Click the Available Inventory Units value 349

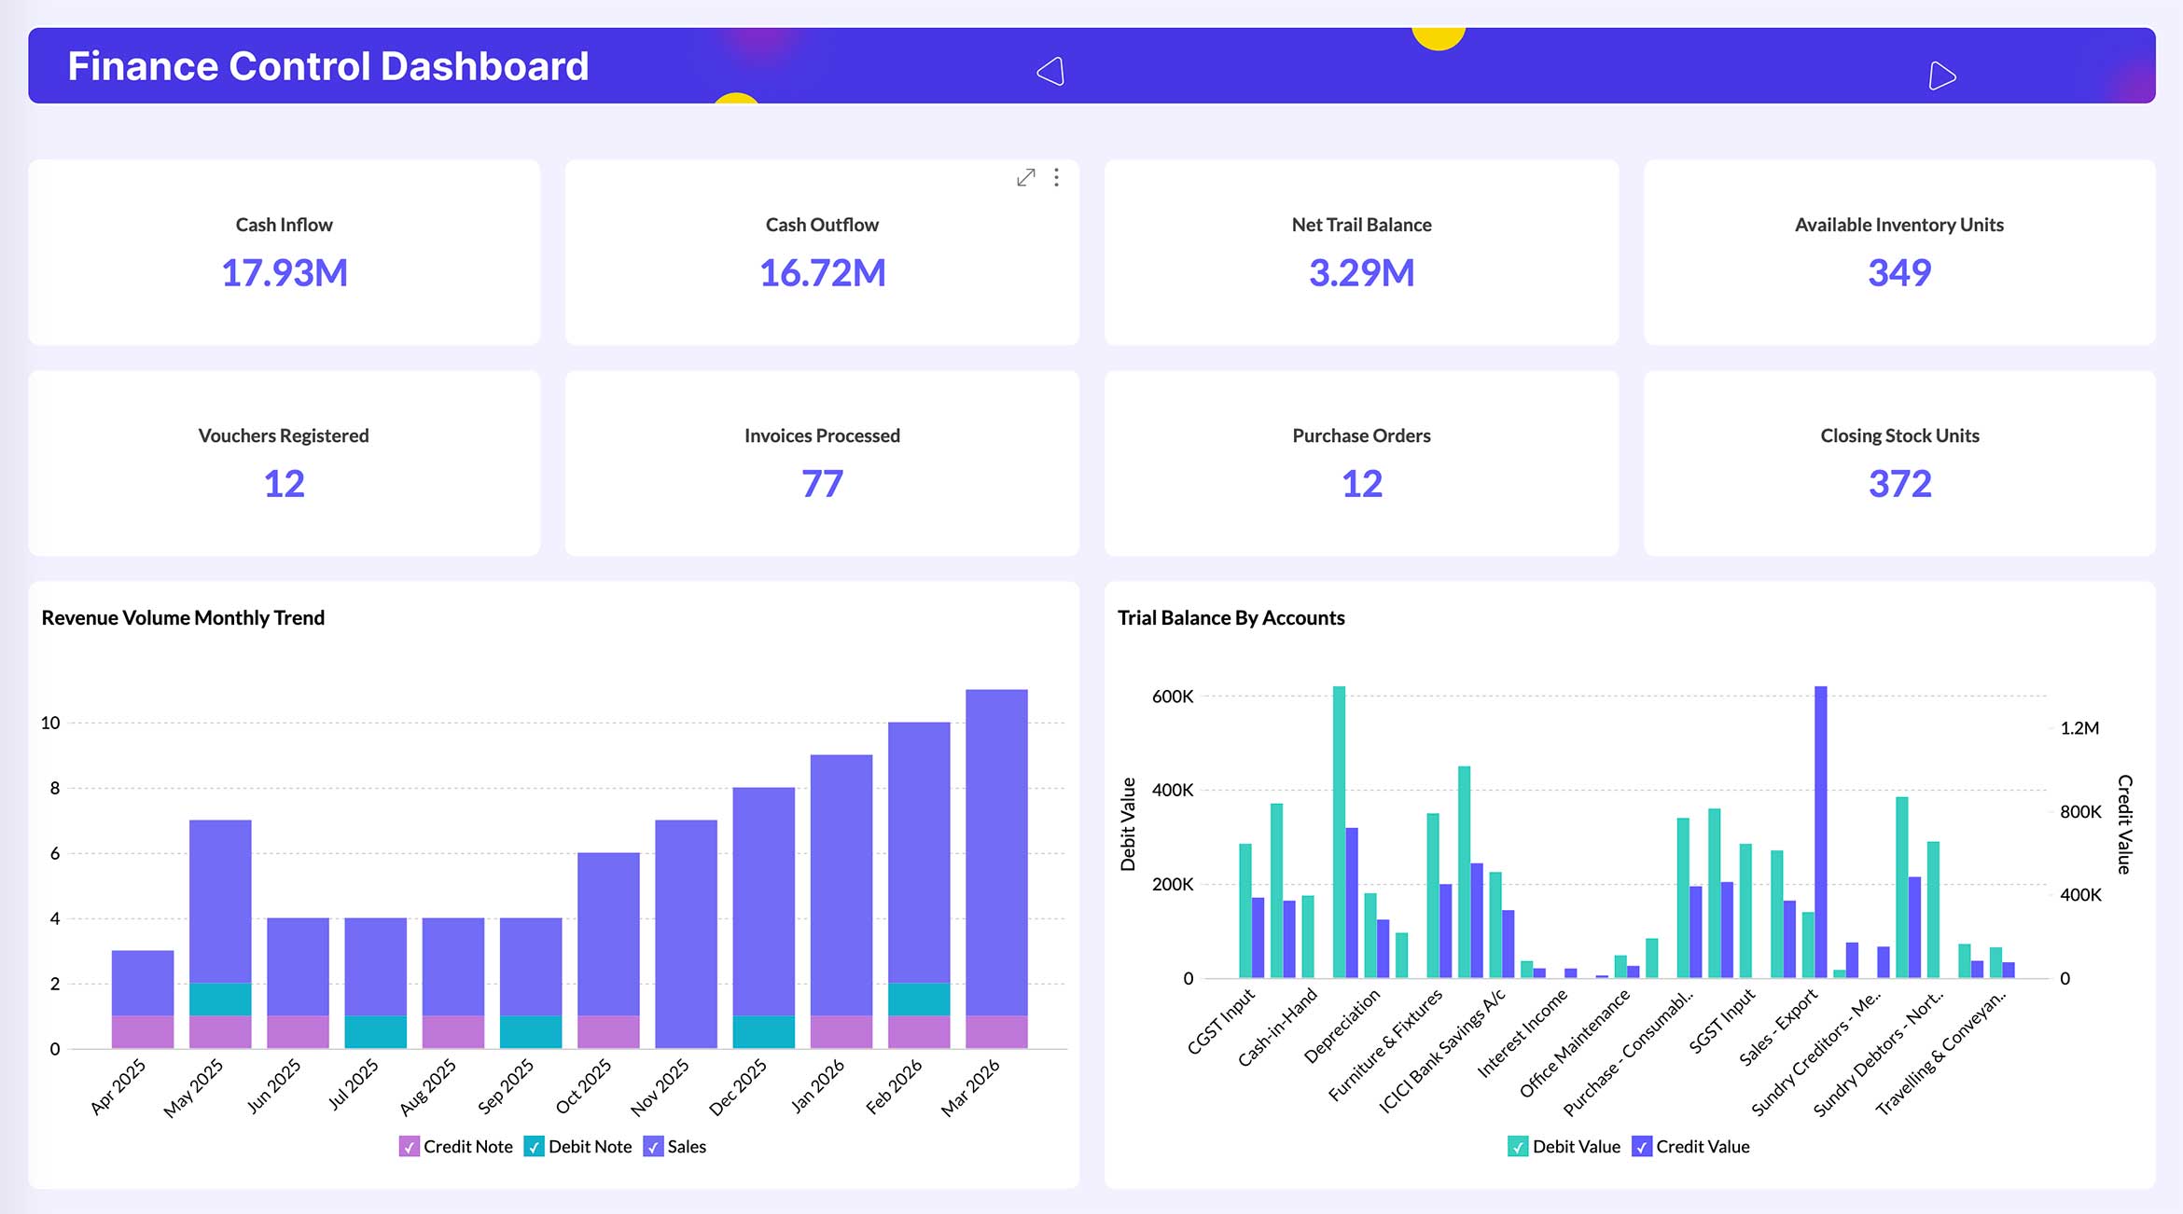1899,273
